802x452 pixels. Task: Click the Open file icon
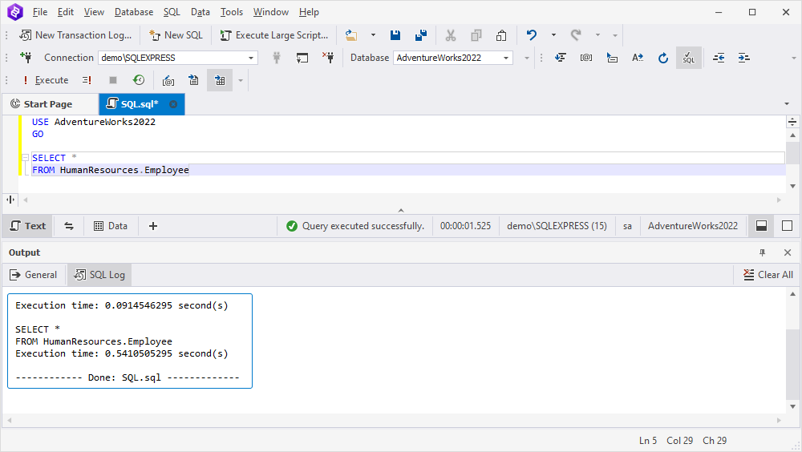point(351,35)
